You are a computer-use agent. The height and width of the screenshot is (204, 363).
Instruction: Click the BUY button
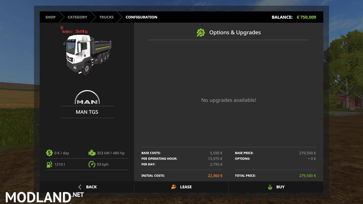276,187
